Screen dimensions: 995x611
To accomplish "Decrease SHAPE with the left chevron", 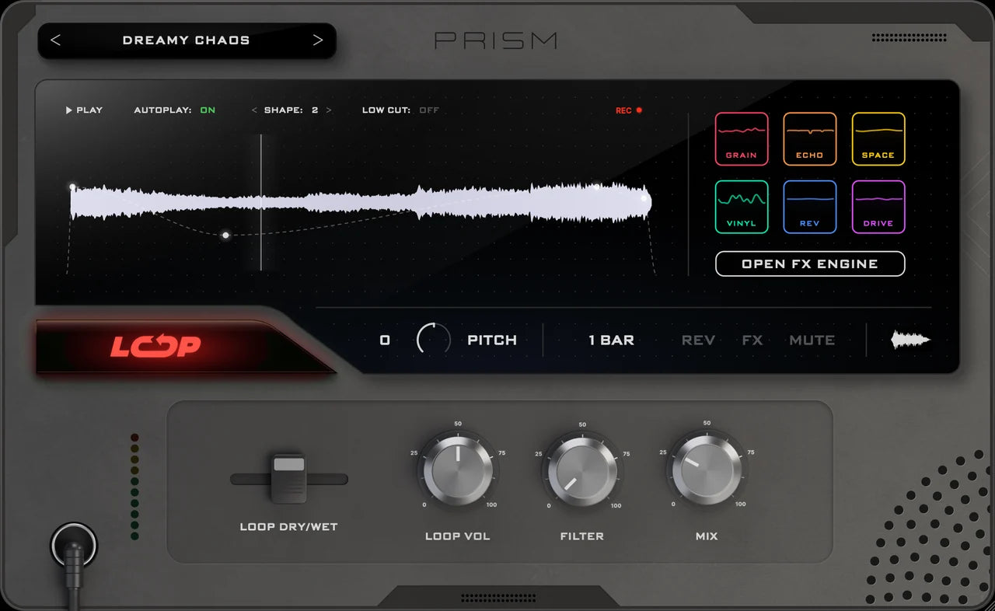I will [x=254, y=110].
